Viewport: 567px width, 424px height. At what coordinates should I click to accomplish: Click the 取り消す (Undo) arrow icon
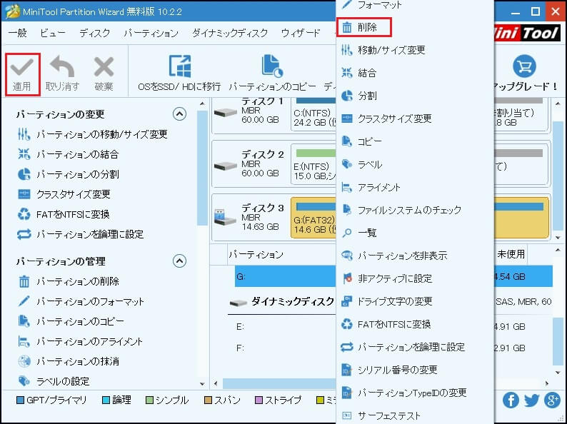click(62, 67)
